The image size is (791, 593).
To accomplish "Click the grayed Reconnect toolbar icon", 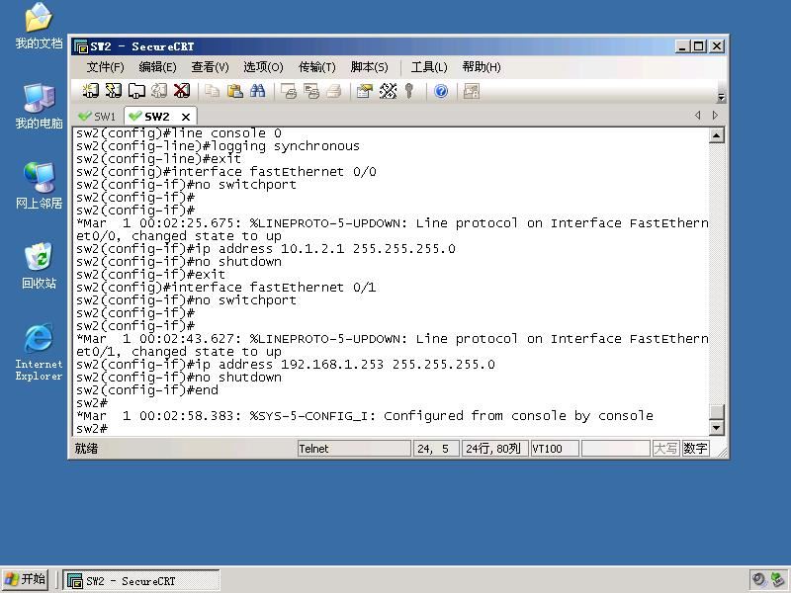I will (159, 91).
